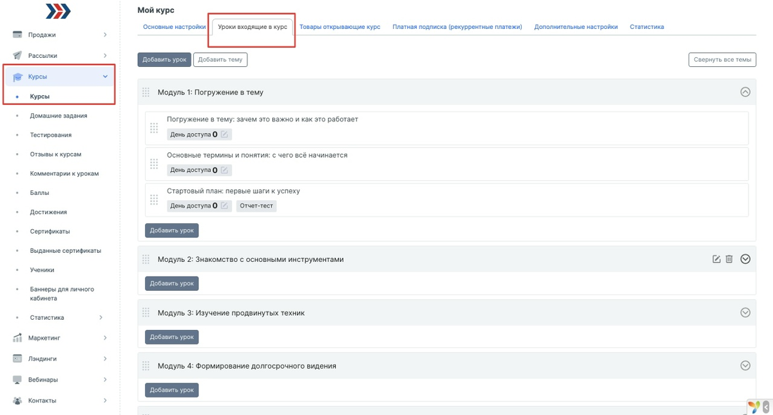Image resolution: width=773 pixels, height=415 pixels.
Task: Click the Маркетинг chart icon
Action: (x=18, y=338)
